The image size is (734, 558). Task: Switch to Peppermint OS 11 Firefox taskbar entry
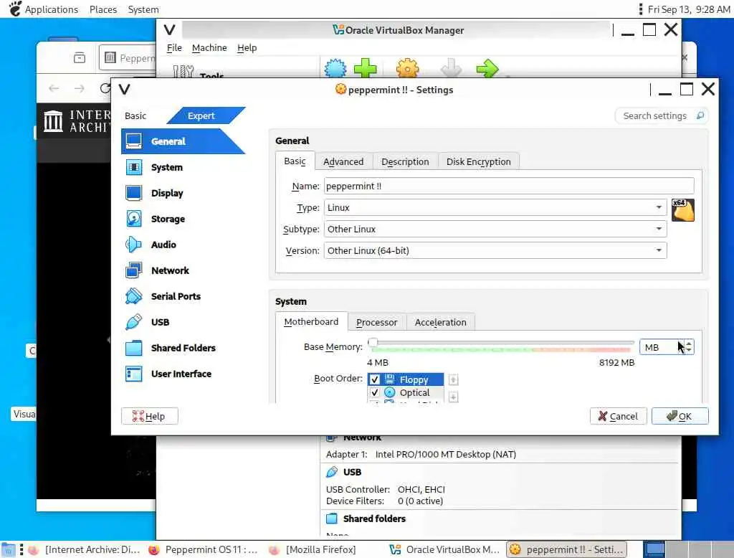pyautogui.click(x=203, y=549)
